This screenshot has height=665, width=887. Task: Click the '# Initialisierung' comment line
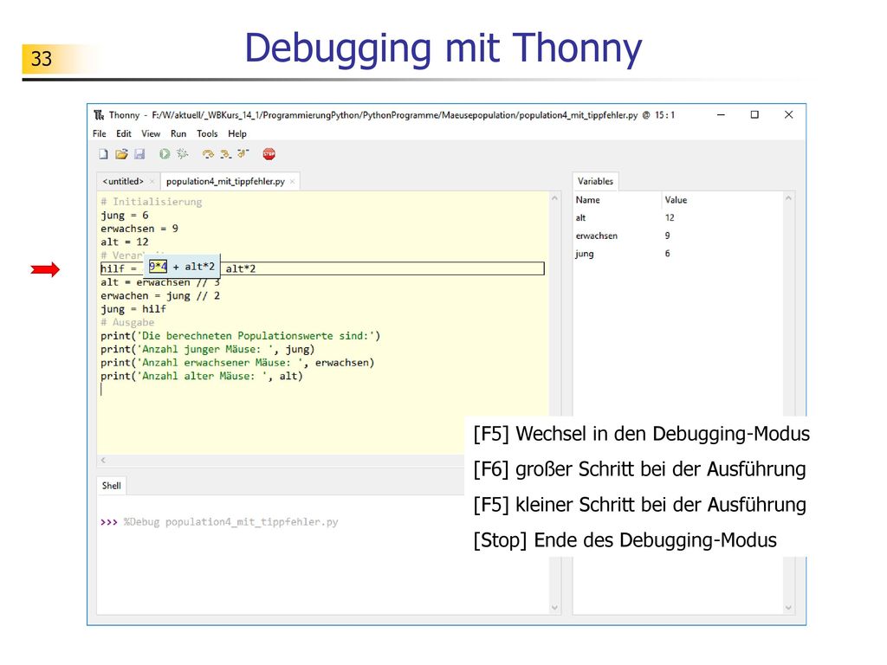(151, 202)
